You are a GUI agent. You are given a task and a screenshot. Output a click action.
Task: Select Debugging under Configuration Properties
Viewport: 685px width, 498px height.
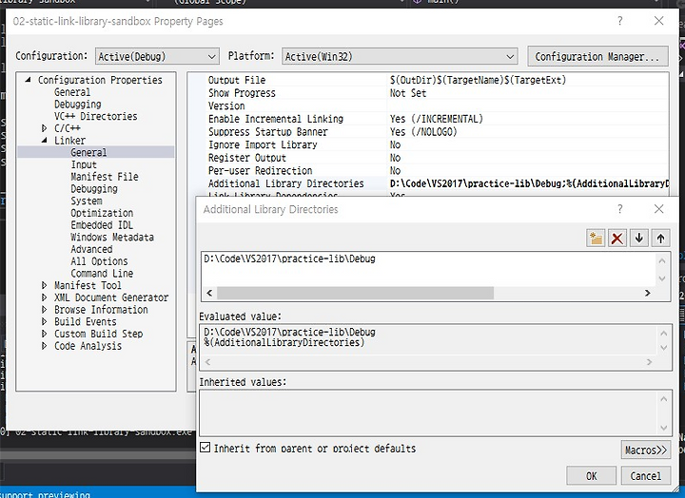[x=78, y=105]
